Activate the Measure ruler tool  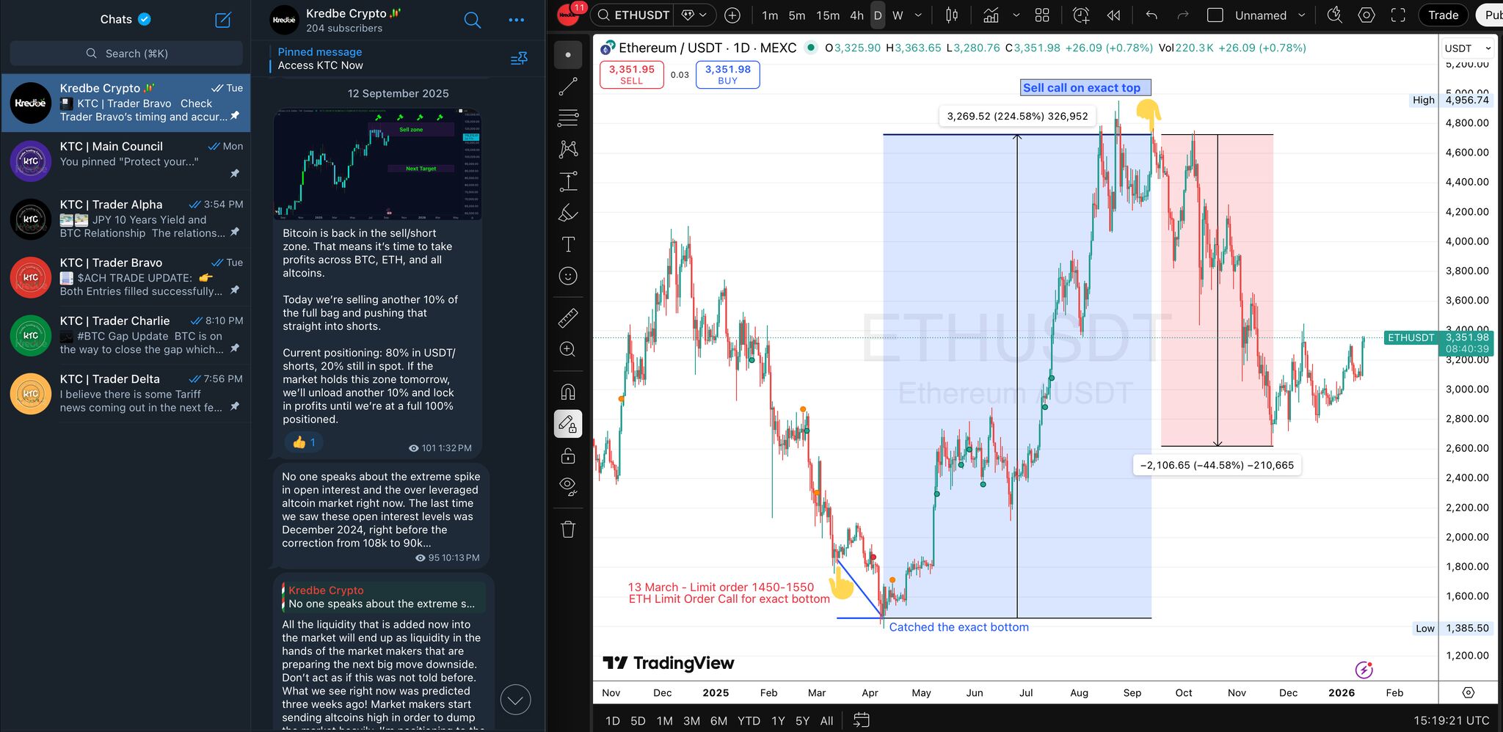[x=567, y=318]
